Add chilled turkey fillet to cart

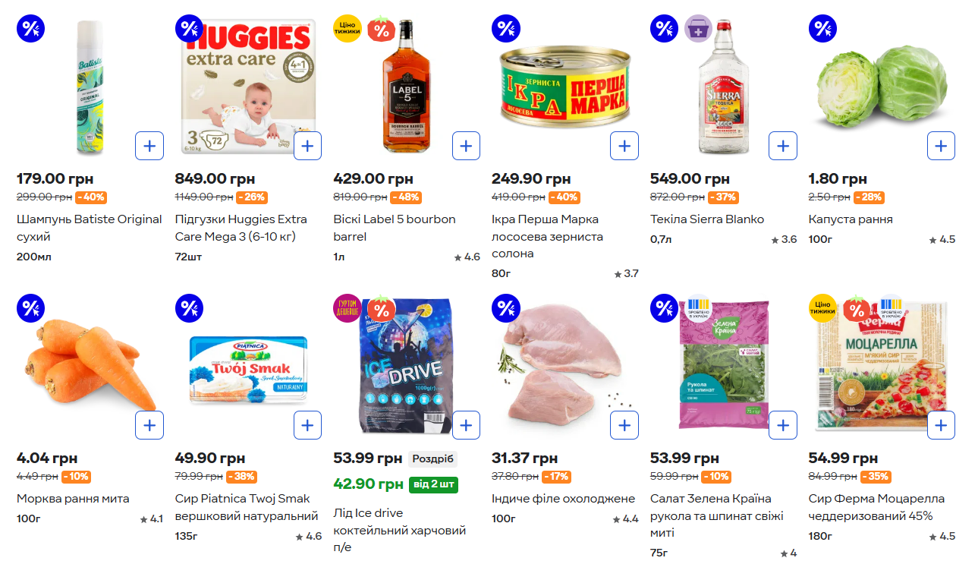click(624, 425)
